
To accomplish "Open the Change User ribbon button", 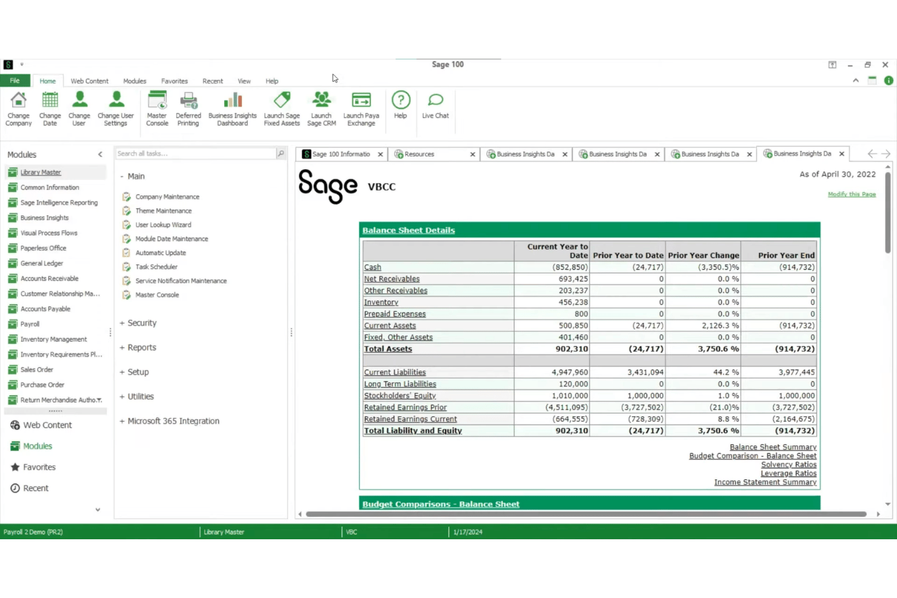I will tap(79, 108).
